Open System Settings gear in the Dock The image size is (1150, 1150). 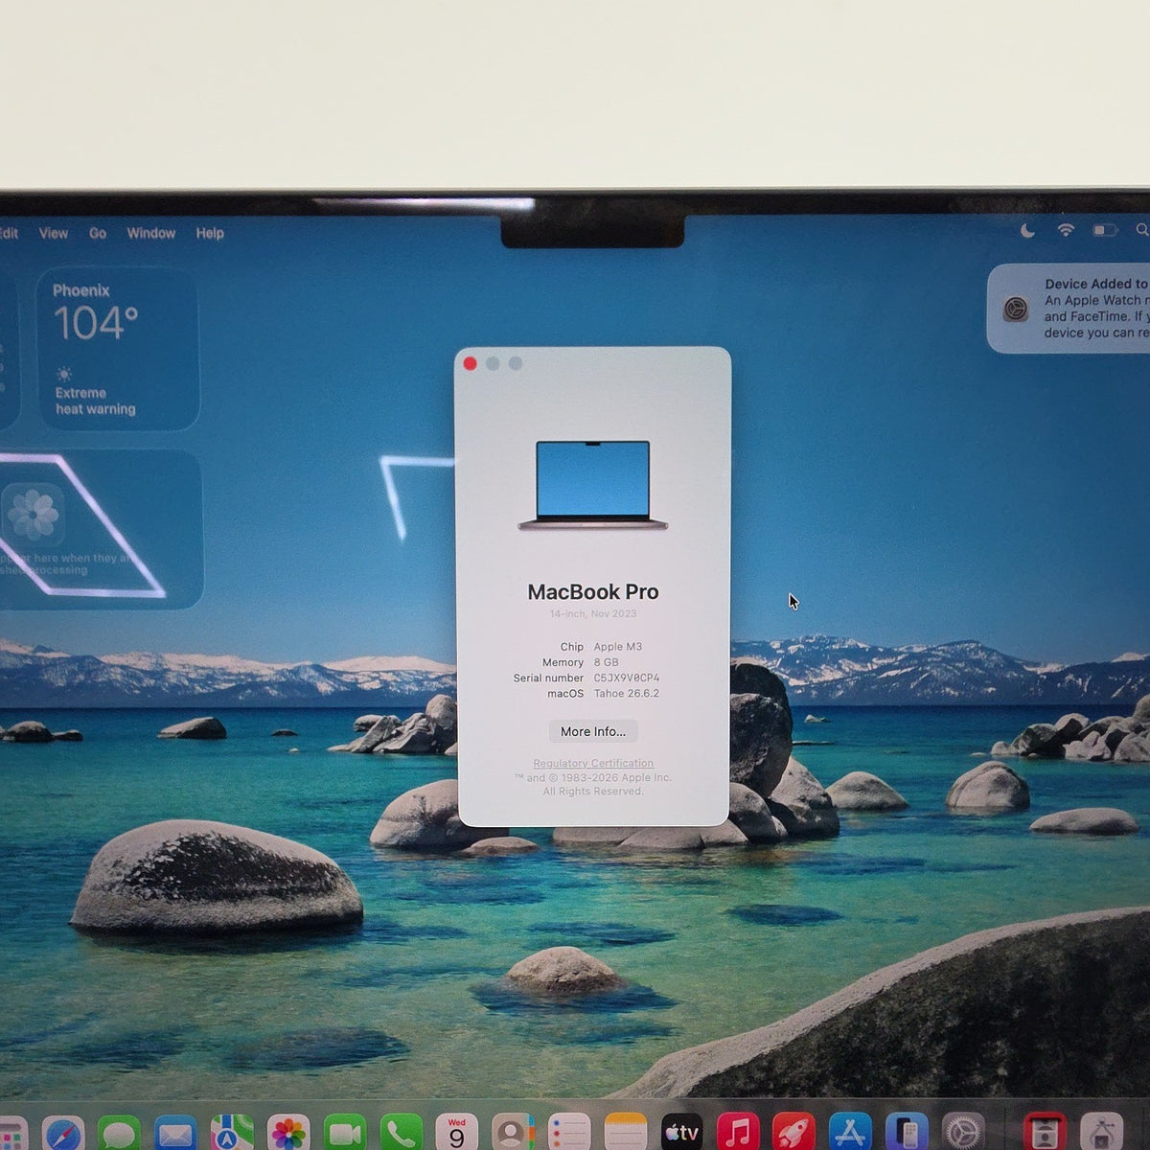[x=963, y=1135]
